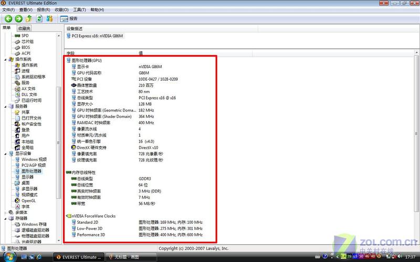This screenshot has width=420, height=262.
Task: Select 多显示器 tree node
Action: click(x=29, y=189)
